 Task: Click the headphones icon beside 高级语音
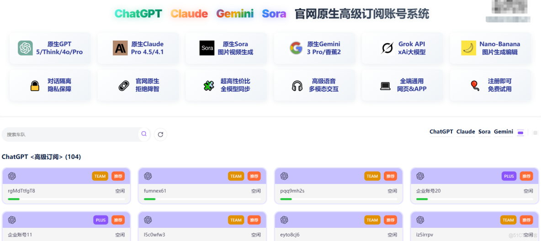[297, 86]
